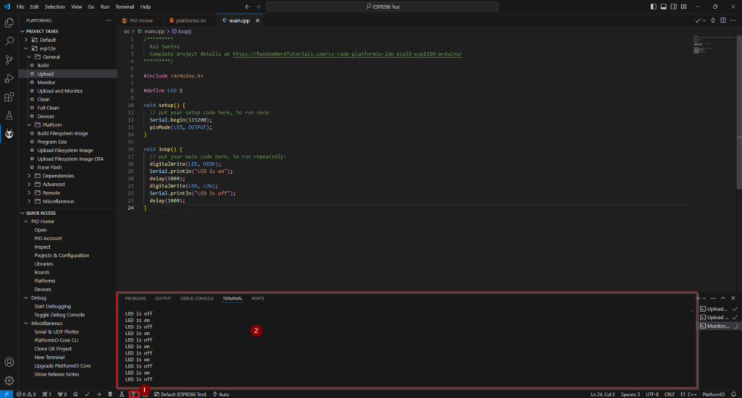742x398 pixels.
Task: Open the Explorer view in activity bar
Action: click(x=9, y=22)
